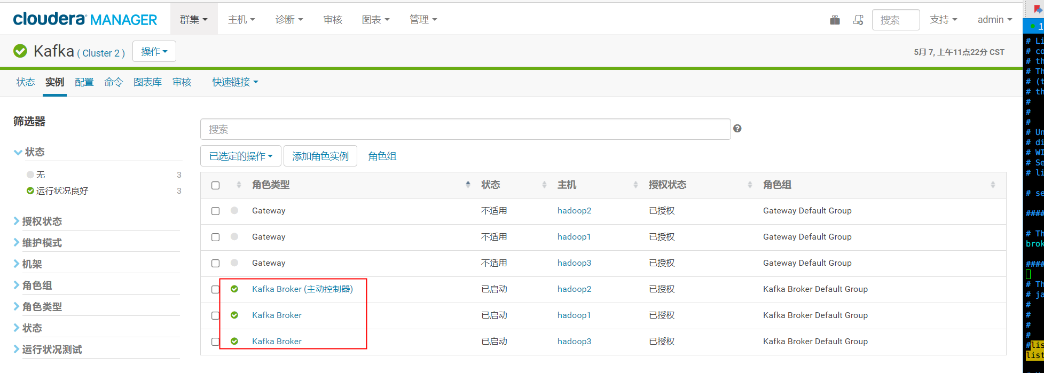Viewport: 1044px width, 373px height.
Task: Sort by the role type column arrow
Action: coord(468,185)
